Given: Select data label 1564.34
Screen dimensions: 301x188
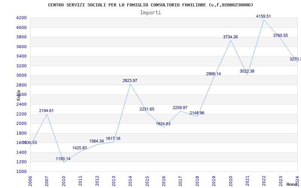Looking at the screenshot, I should pos(97,141).
